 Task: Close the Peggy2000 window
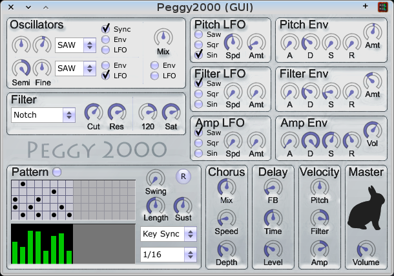coord(11,7)
